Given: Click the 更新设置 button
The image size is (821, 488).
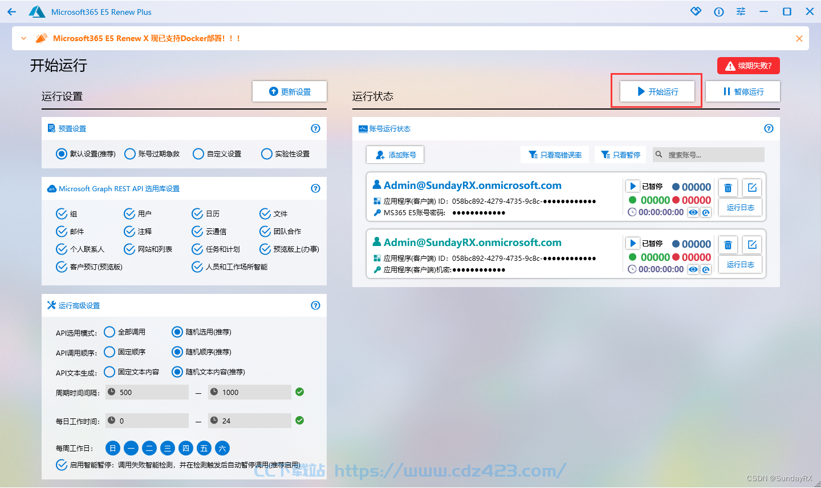Looking at the screenshot, I should pyautogui.click(x=290, y=91).
